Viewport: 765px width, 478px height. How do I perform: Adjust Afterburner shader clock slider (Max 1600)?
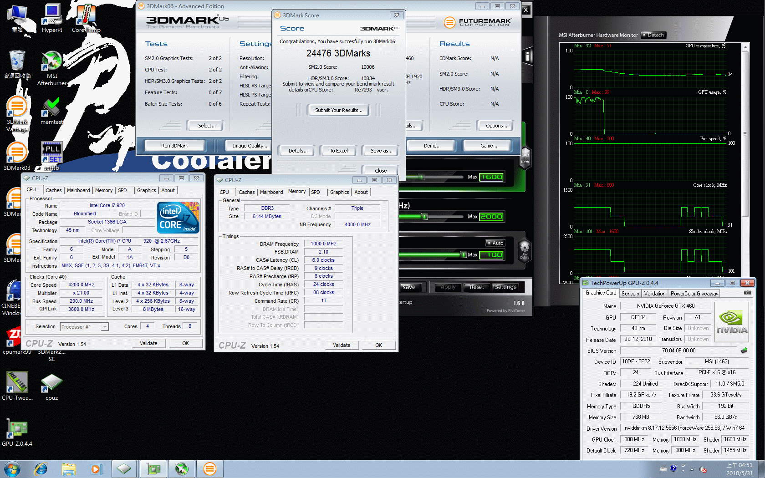pos(422,177)
